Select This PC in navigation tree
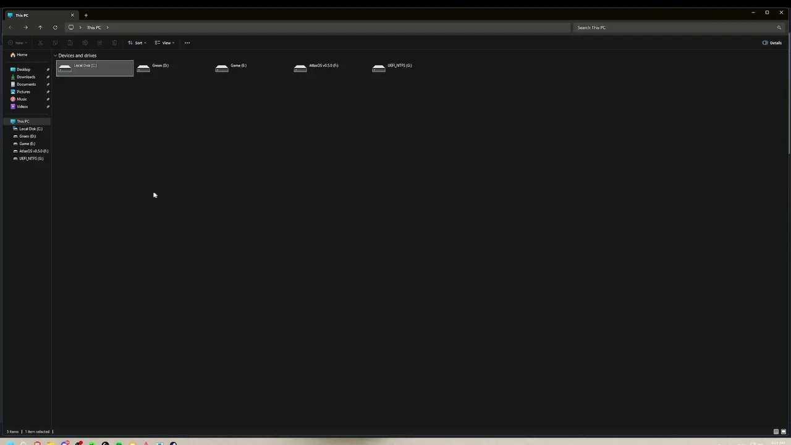Viewport: 791px width, 445px height. (x=27, y=121)
